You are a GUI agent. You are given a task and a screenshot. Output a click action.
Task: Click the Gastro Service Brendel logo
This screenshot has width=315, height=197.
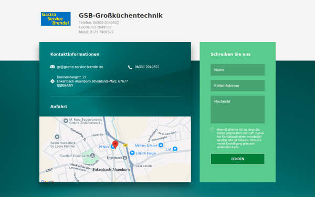(x=56, y=19)
